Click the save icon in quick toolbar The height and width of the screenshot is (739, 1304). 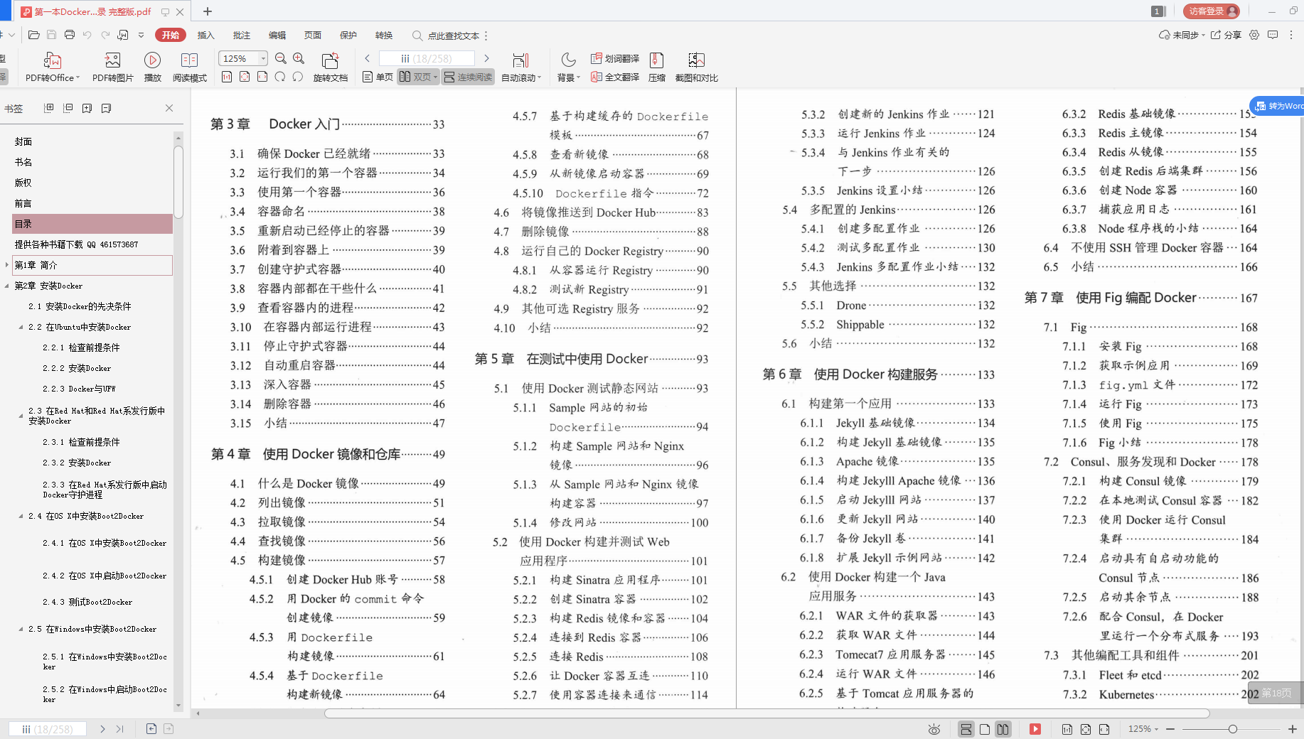pos(51,35)
